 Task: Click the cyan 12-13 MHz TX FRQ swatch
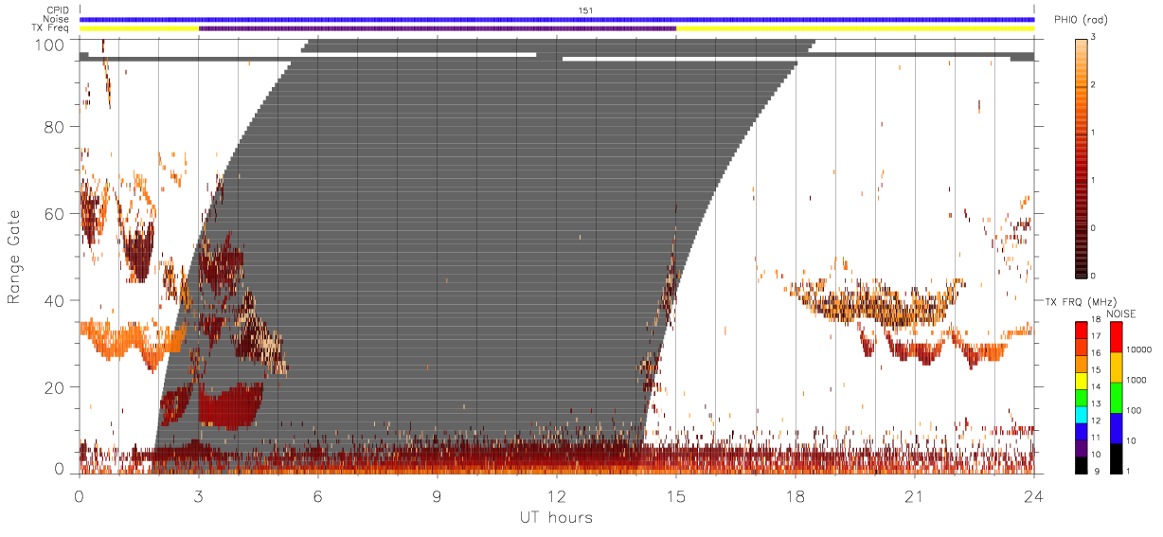click(x=1081, y=413)
